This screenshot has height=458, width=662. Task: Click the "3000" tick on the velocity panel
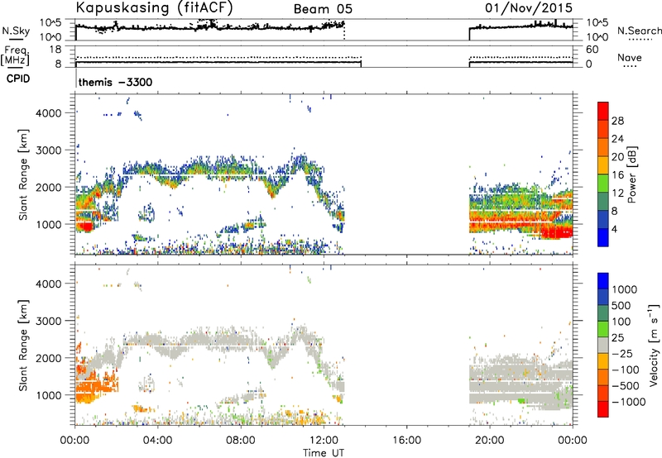(48, 321)
